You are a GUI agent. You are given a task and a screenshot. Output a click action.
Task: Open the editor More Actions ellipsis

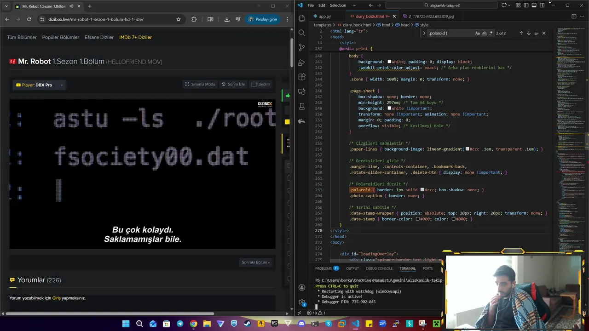pos(582,16)
